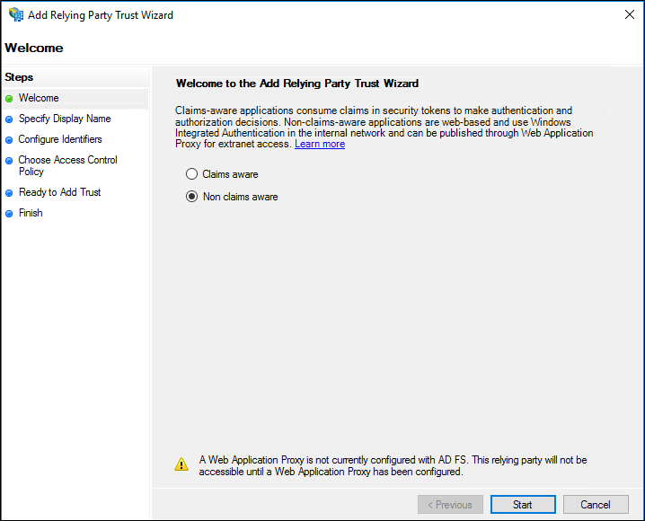Viewport: 645px width, 521px height.
Task: Cancel the relying party trust wizard
Action: [595, 505]
